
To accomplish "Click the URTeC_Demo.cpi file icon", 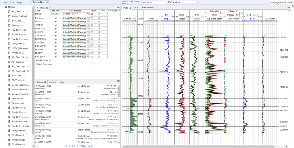I will (9, 48).
